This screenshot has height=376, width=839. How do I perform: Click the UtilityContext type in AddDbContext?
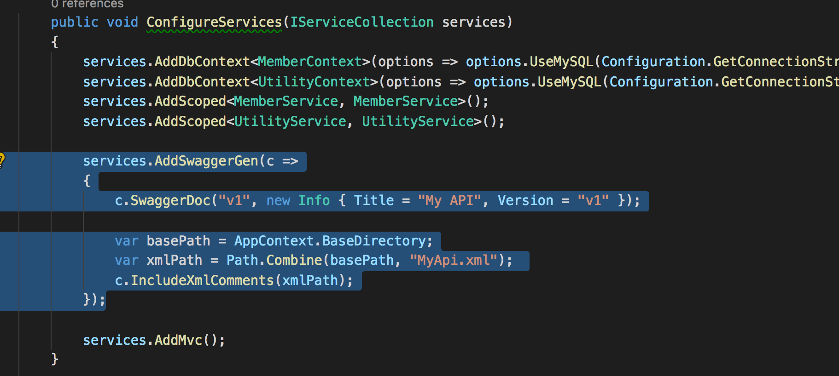click(314, 82)
